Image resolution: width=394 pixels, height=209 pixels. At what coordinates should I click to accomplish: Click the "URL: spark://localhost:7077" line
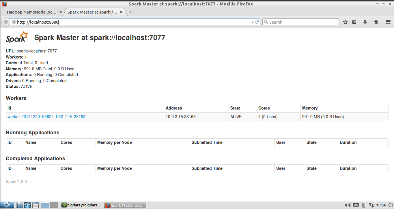[31, 51]
